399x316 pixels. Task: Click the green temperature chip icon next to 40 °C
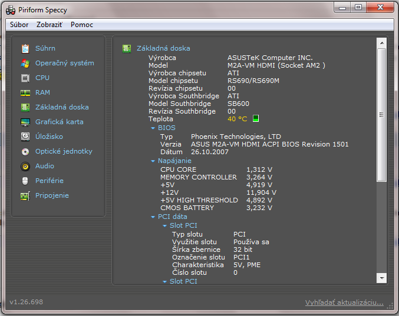[x=256, y=118]
